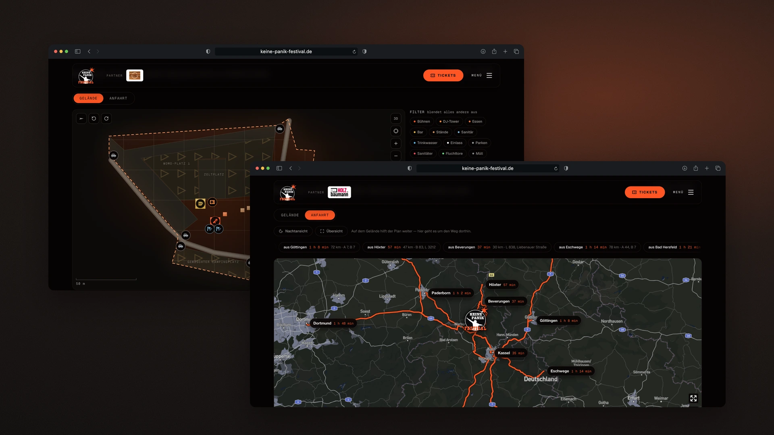The height and width of the screenshot is (435, 774).
Task: Toggle the Stände filter chip
Action: (440, 132)
